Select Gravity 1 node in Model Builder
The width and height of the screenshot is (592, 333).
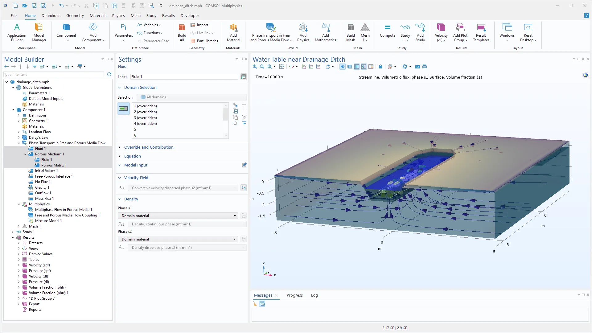click(42, 187)
